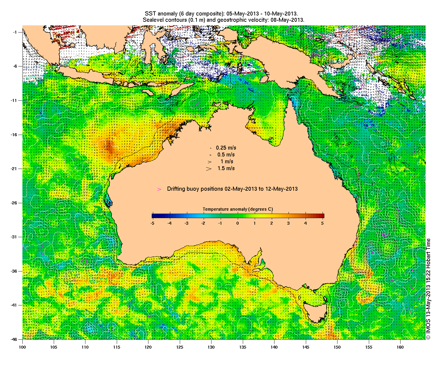The image size is (448, 365).
Task: Click longitude axis label 110
Action: 85,347
